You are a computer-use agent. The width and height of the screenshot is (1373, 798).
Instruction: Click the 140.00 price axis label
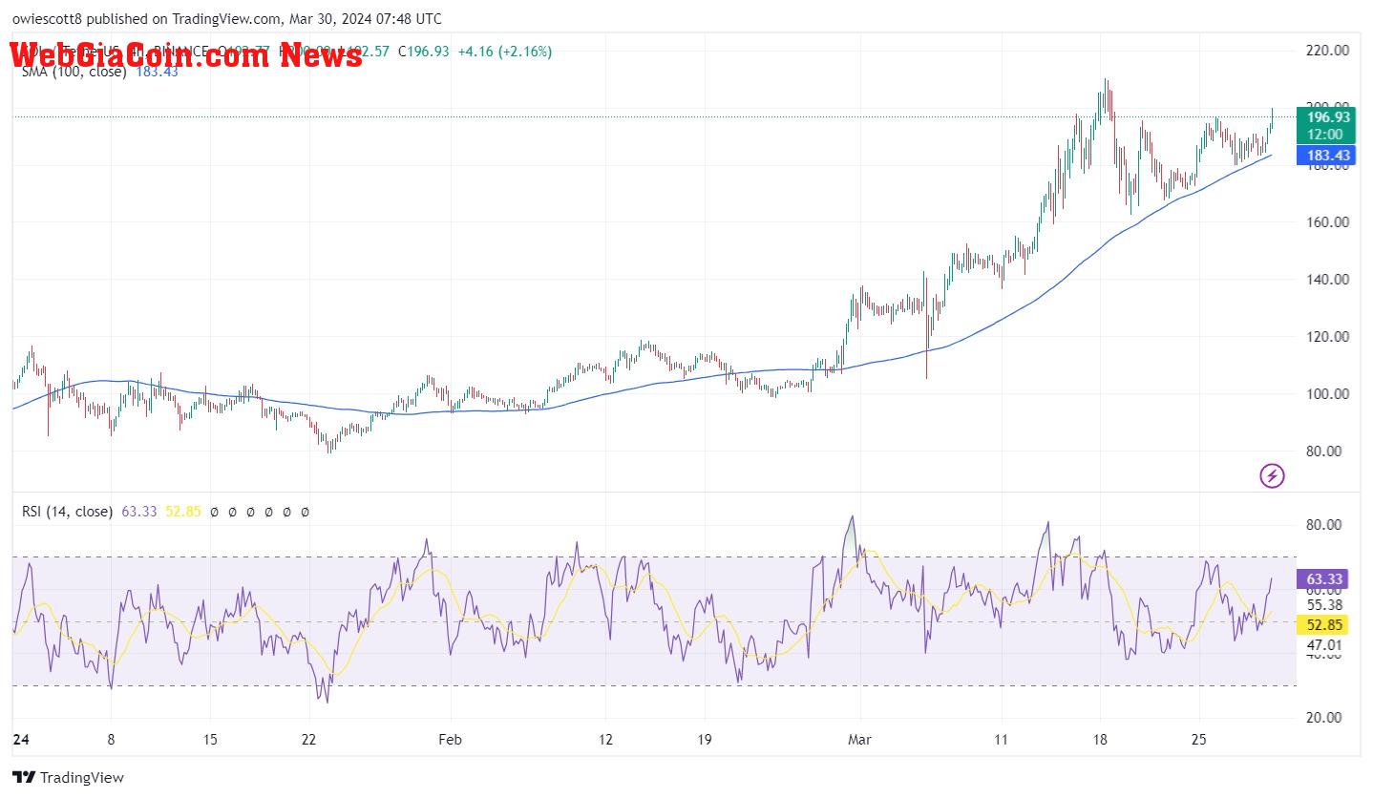click(1328, 279)
